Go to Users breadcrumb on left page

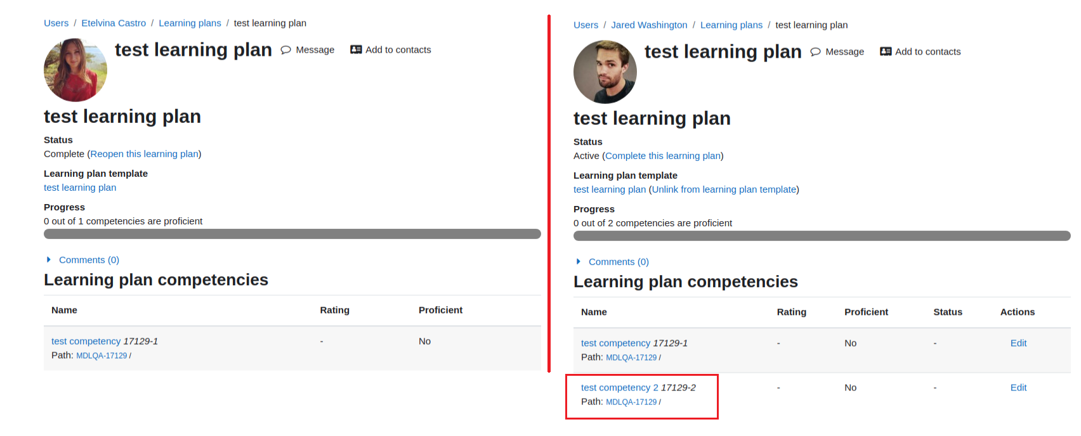coord(56,23)
